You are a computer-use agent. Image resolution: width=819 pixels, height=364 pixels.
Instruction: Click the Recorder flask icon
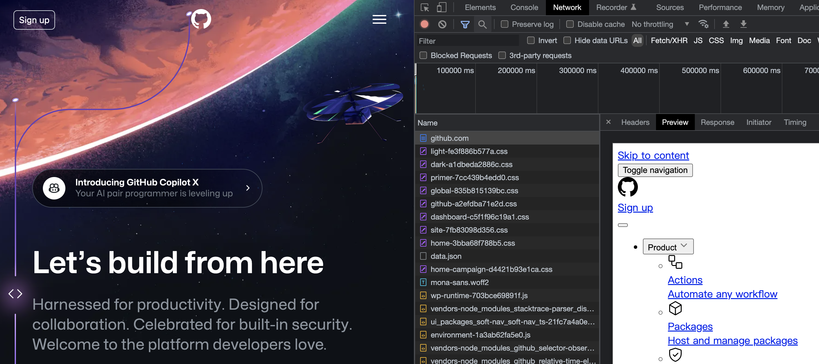click(633, 7)
